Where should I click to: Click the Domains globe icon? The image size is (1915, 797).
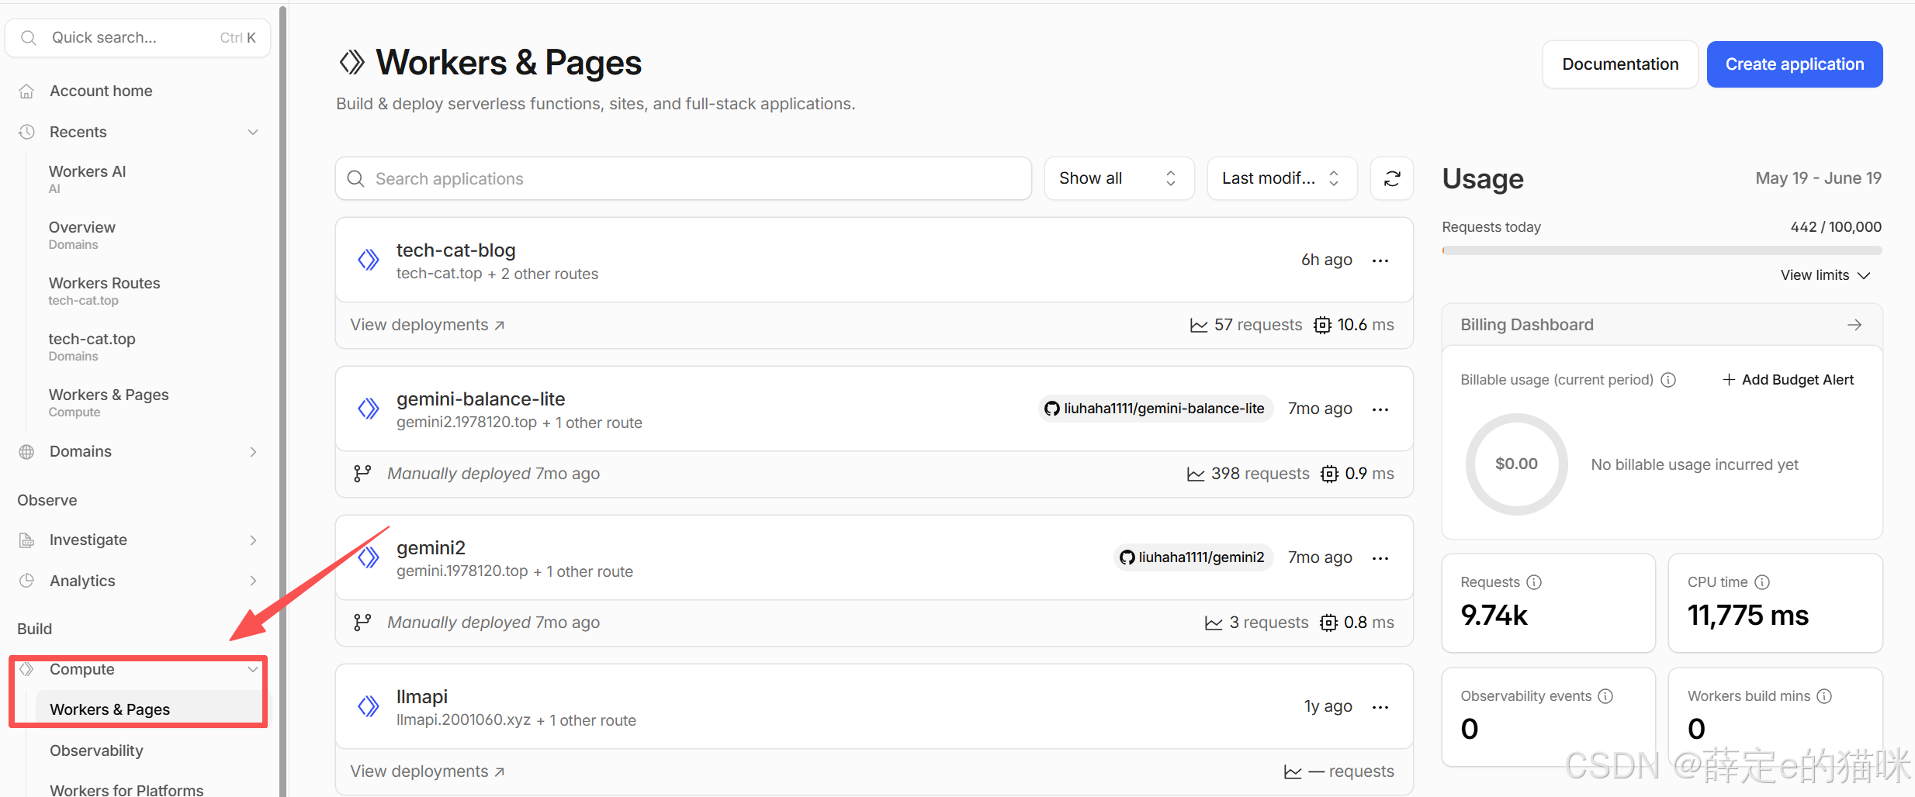click(x=26, y=451)
